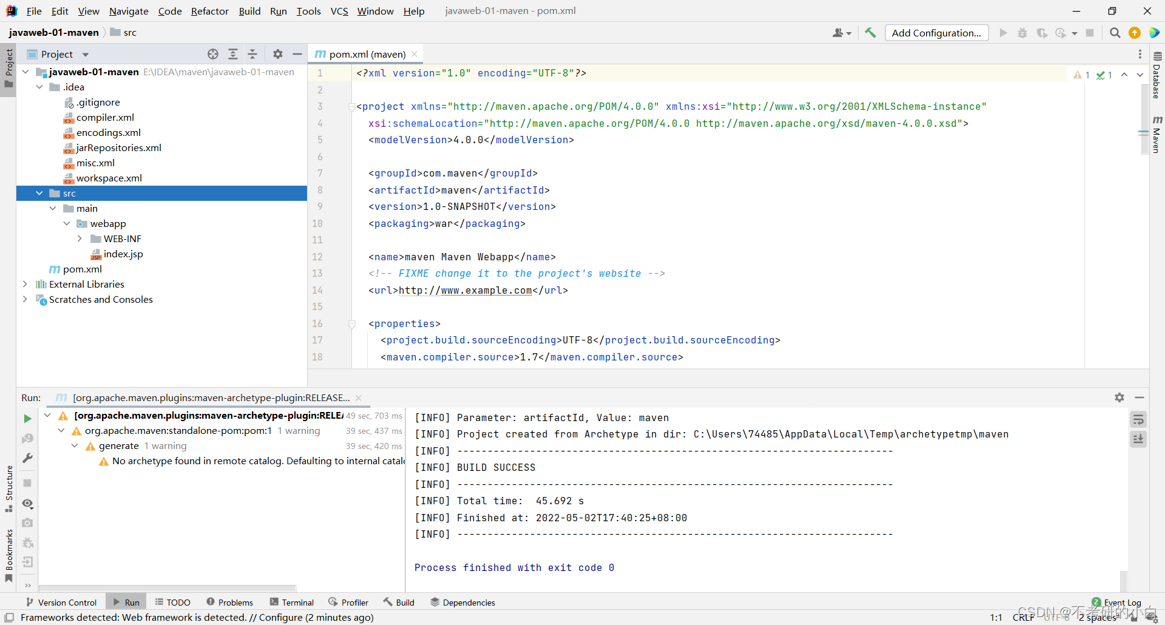This screenshot has height=625, width=1165.
Task: Hide the Project tool window
Action: 297,54
